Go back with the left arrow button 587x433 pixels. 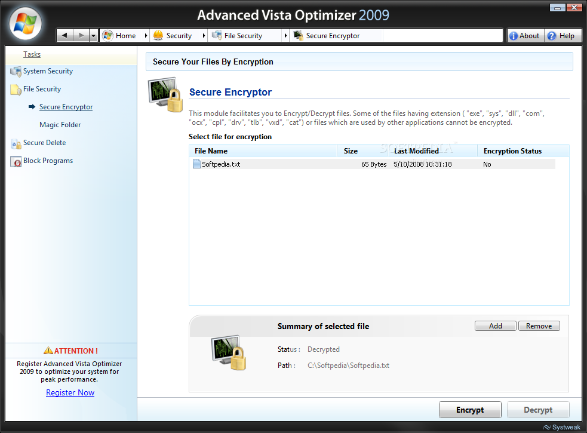coord(64,36)
